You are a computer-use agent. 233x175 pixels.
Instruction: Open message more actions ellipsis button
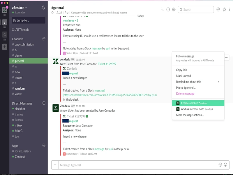(x=226, y=57)
